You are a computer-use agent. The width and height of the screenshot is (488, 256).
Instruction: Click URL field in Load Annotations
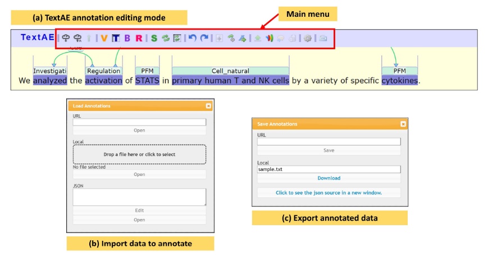click(x=139, y=122)
